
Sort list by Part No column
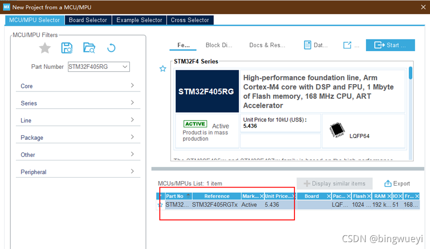click(x=178, y=196)
